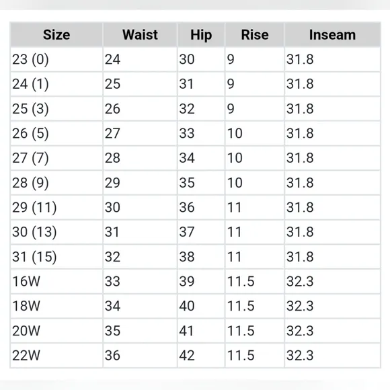Viewport: 390px width, 390px height.
Task: Select the 30 (13) size cell
Action: pos(56,232)
